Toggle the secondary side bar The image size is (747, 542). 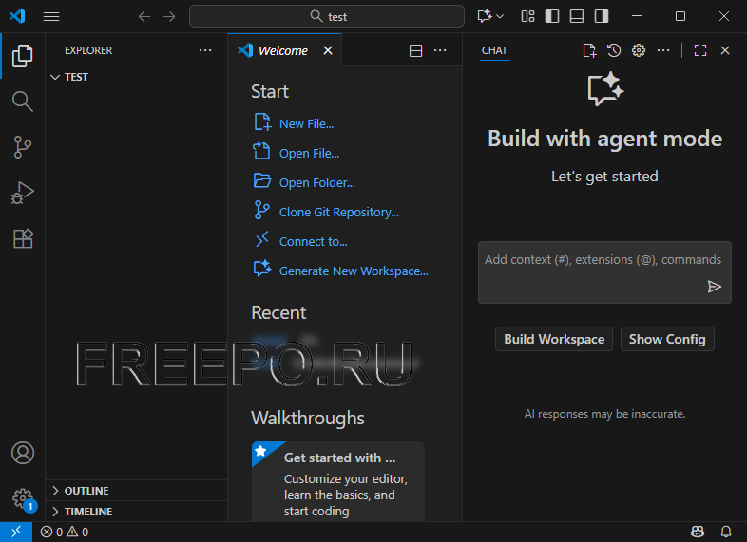click(602, 16)
